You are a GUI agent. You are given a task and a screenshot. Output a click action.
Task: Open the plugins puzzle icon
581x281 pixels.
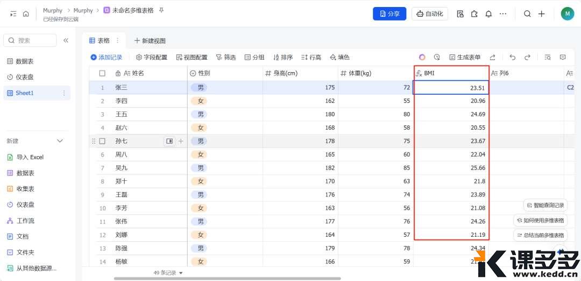(474, 13)
